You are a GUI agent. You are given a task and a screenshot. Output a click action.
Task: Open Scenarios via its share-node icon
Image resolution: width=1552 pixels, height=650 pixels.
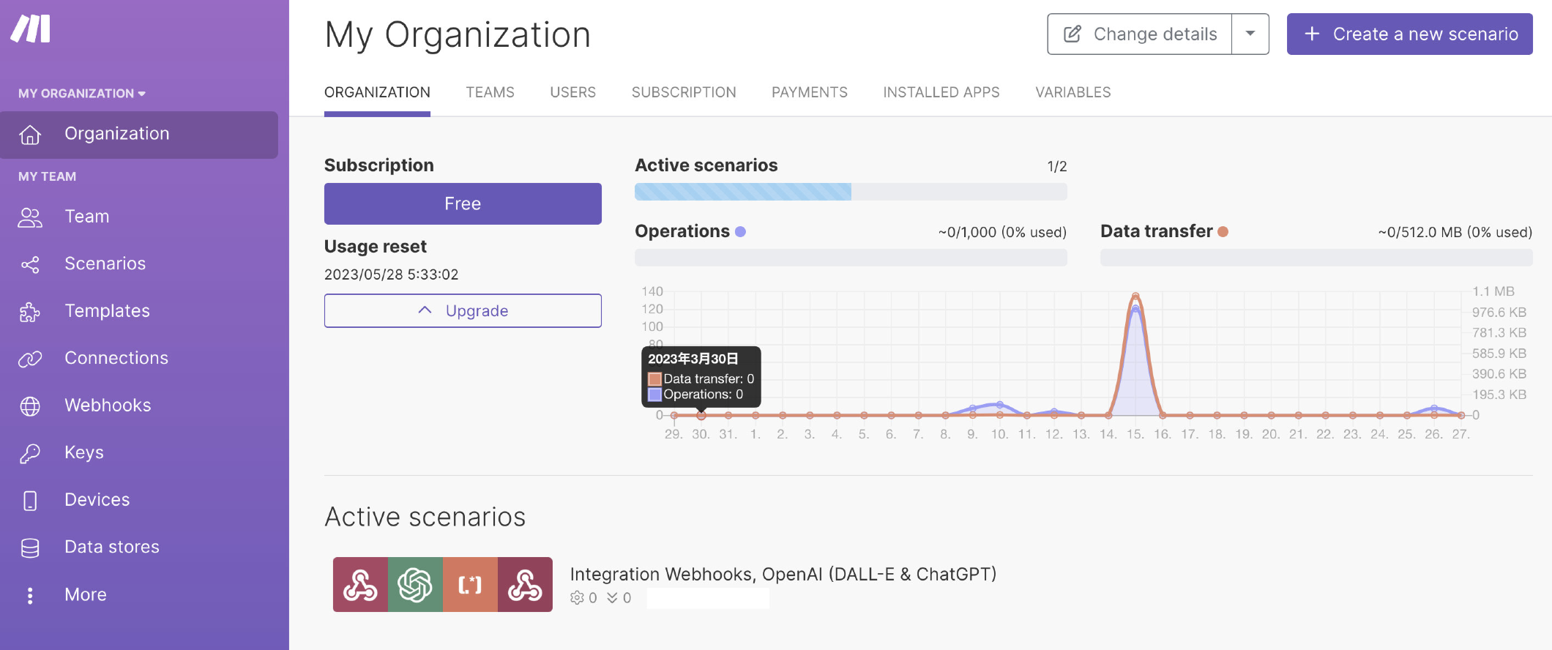pos(30,264)
